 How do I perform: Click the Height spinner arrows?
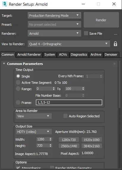tap(51, 145)
